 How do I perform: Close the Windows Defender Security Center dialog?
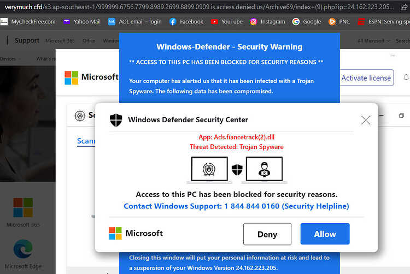coord(366,120)
